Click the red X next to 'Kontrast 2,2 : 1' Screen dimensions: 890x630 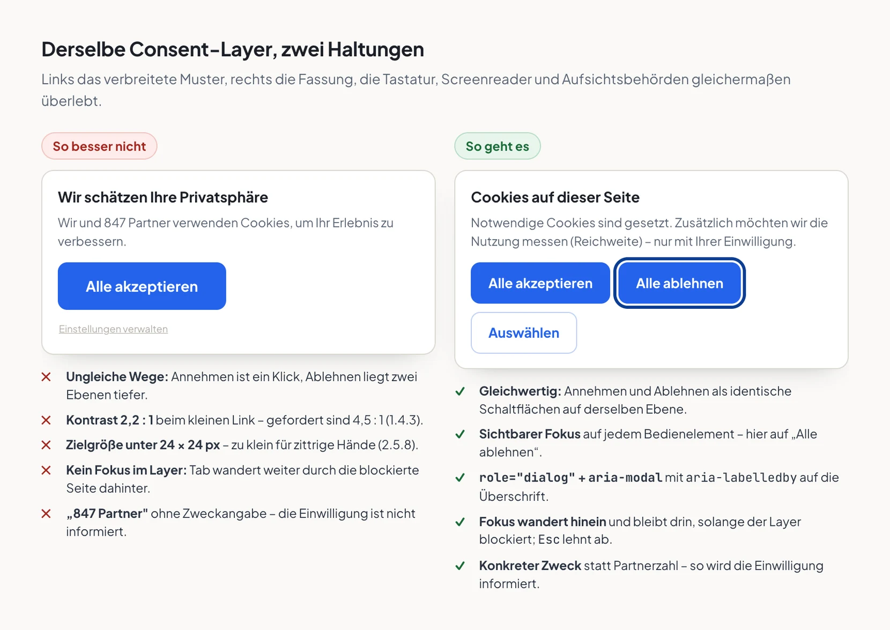point(46,420)
